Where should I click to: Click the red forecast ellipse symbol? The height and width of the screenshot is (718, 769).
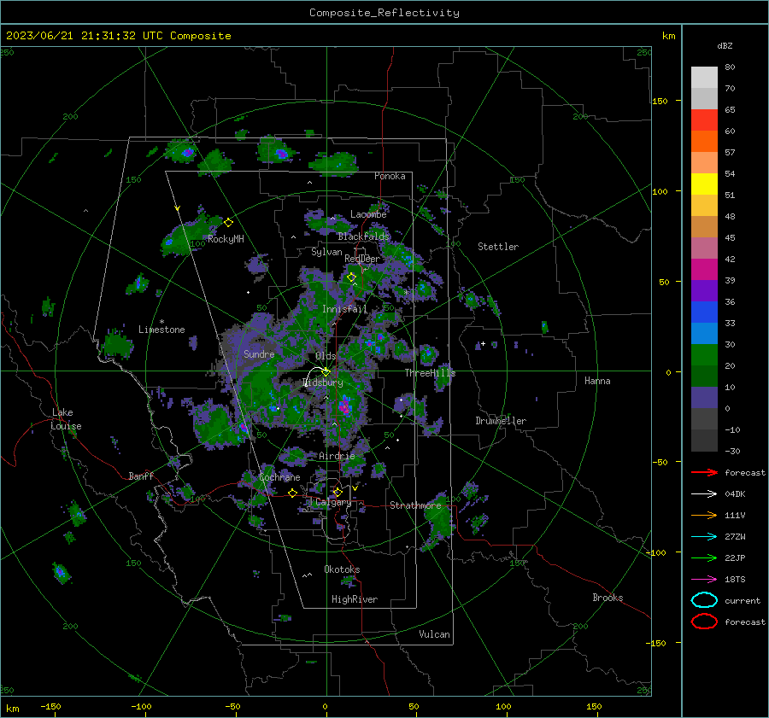[x=704, y=622]
